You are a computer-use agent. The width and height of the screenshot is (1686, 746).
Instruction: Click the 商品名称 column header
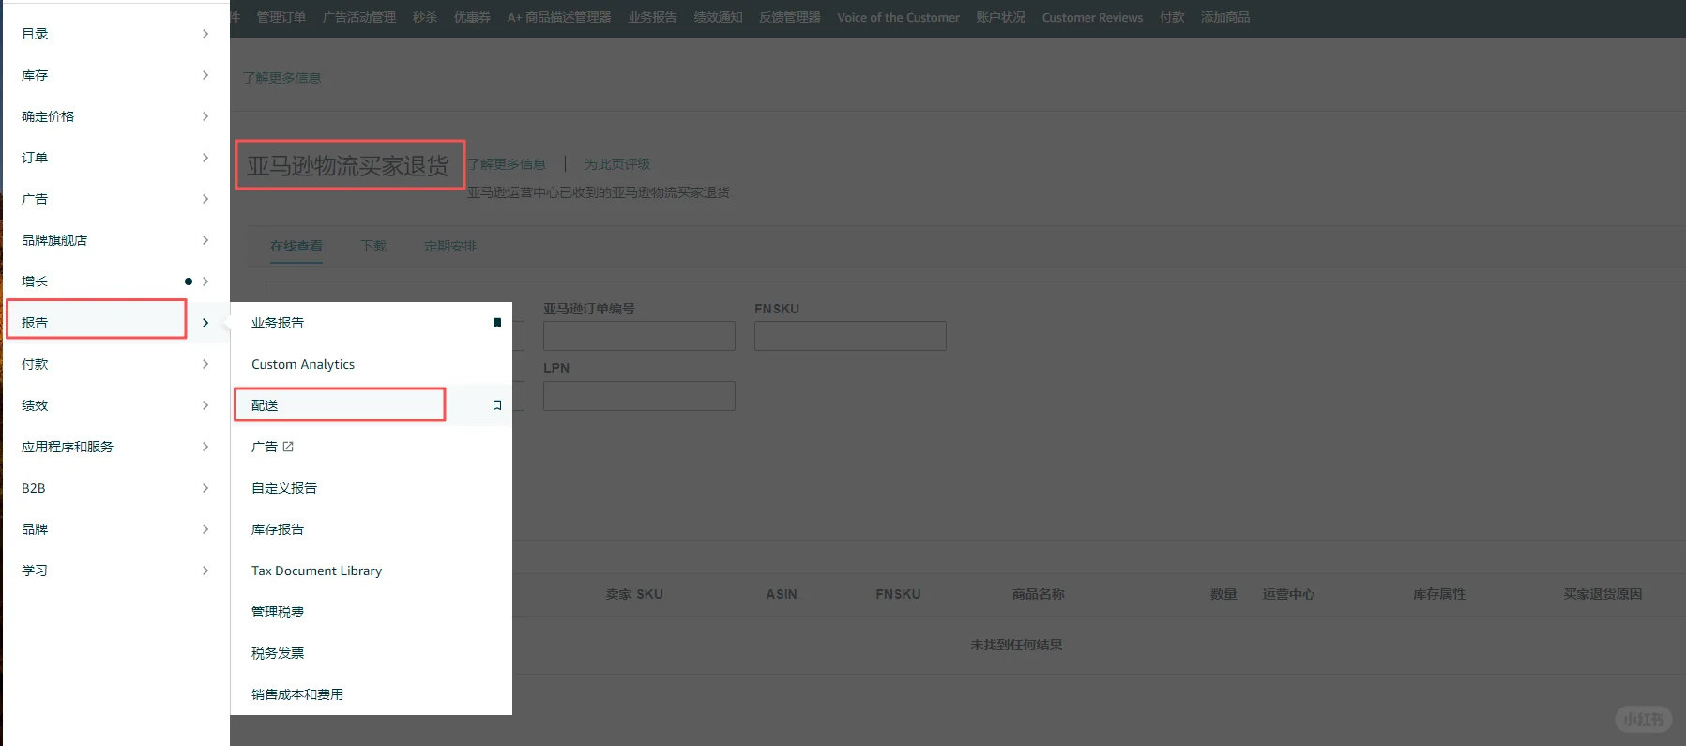click(x=1039, y=594)
